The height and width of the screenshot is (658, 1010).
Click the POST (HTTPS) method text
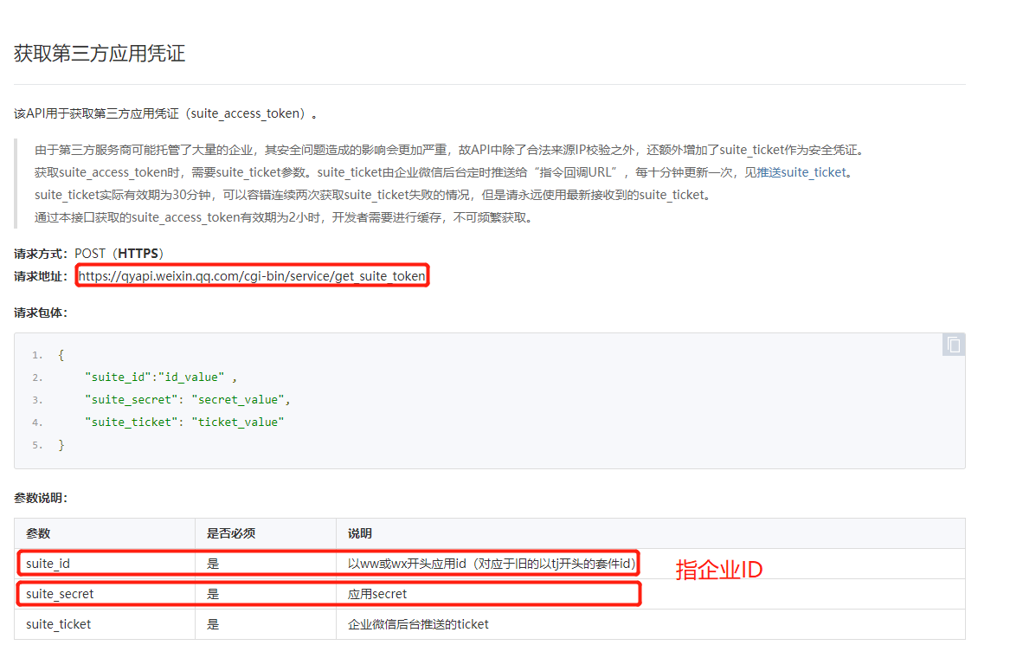point(119,254)
